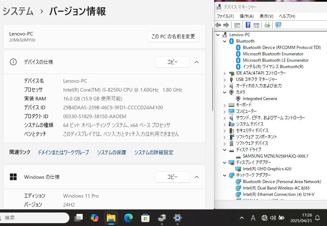Image resolution: width=327 pixels, height=226 pixels.
Task: Select Microsoft Bluetooth Enumerator device
Action: click(x=273, y=54)
